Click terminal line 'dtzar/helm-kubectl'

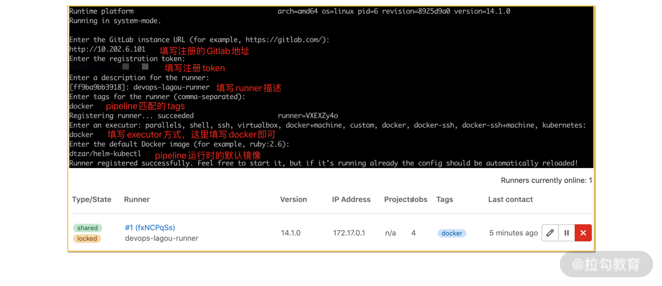click(x=105, y=154)
